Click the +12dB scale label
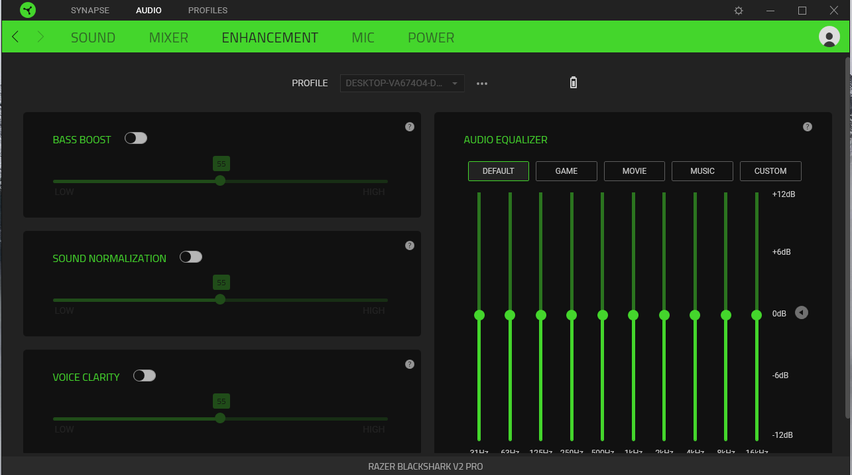The image size is (852, 475). click(x=784, y=194)
